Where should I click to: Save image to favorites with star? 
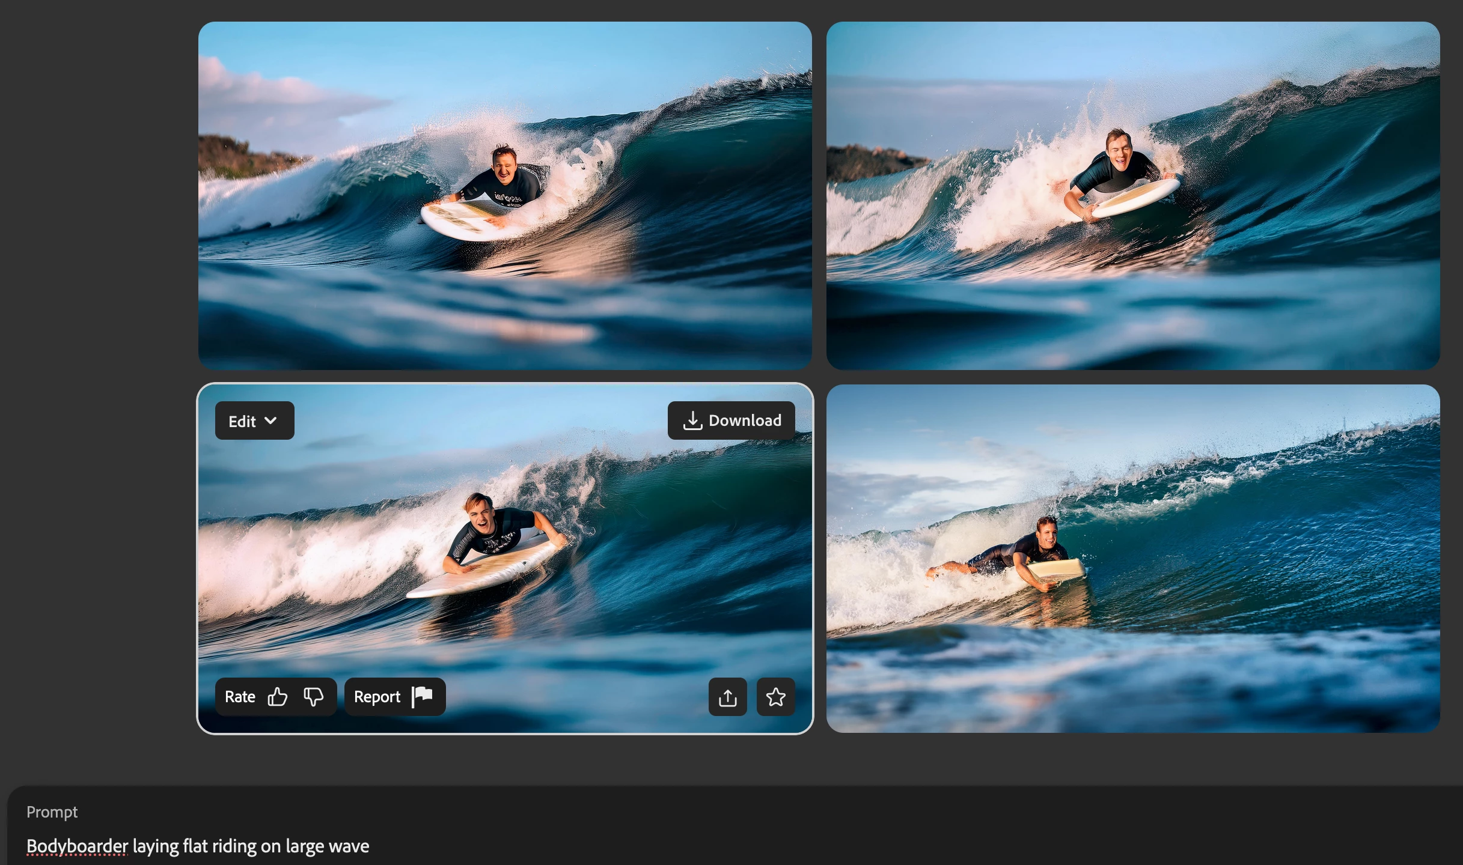point(775,697)
